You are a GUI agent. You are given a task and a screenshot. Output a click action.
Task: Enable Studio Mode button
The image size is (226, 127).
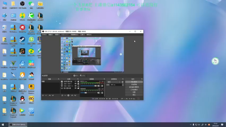pos(134,89)
